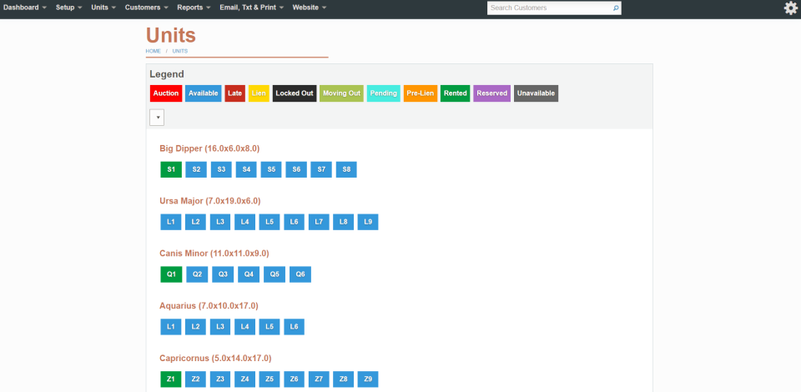This screenshot has height=392, width=801.
Task: Open unit L4 in Aquarius
Action: [244, 327]
